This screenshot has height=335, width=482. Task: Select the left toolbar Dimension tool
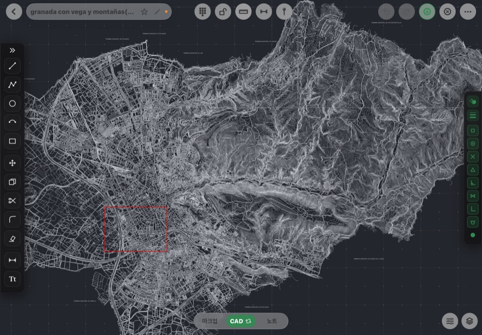click(x=12, y=260)
